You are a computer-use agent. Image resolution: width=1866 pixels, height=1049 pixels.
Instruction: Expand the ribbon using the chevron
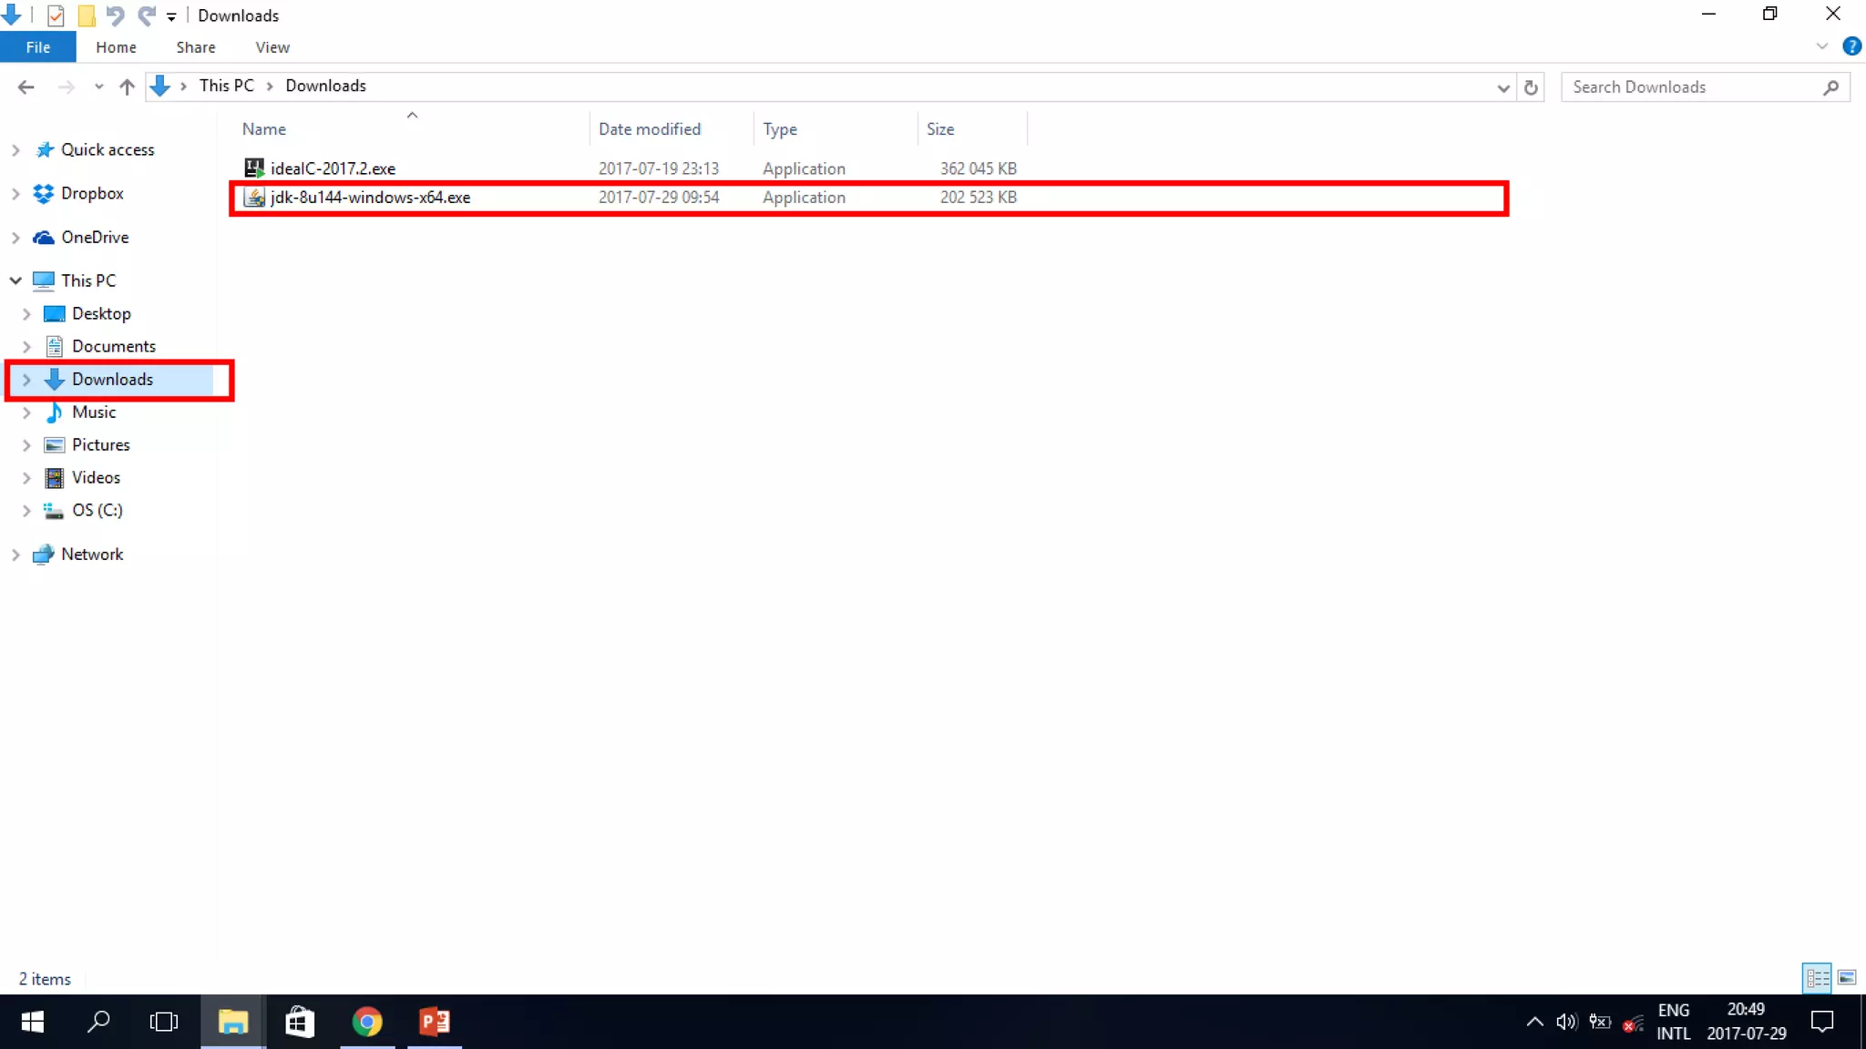(1821, 46)
